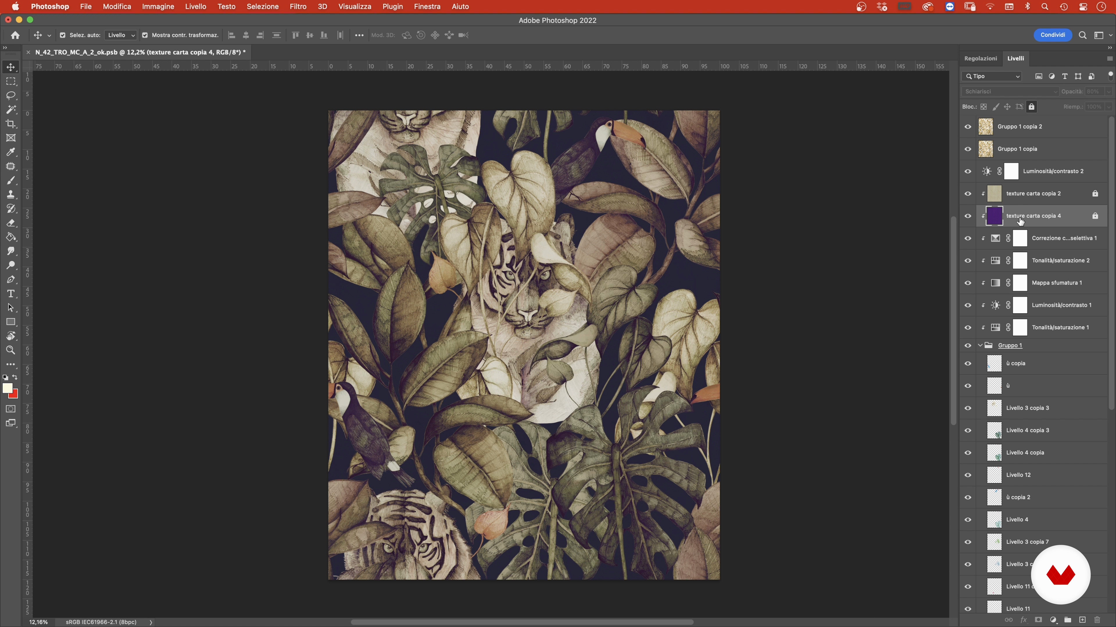Hide texture carta copia 2 layer
The image size is (1116, 627).
(968, 193)
